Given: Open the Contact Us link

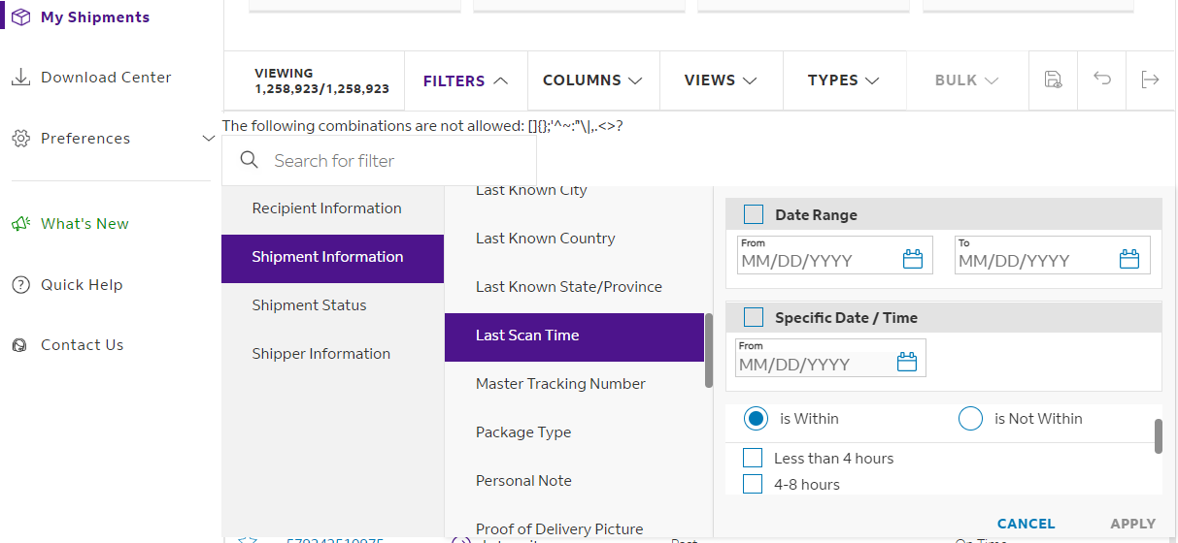Looking at the screenshot, I should (83, 345).
